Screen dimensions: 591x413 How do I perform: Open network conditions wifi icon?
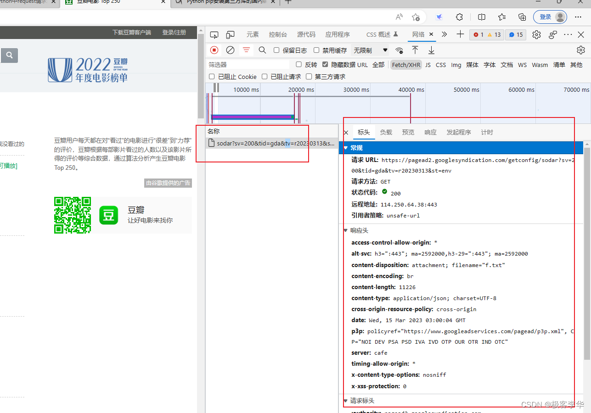(400, 50)
